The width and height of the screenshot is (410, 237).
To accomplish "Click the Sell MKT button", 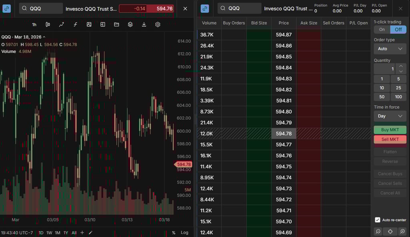I will click(x=390, y=139).
